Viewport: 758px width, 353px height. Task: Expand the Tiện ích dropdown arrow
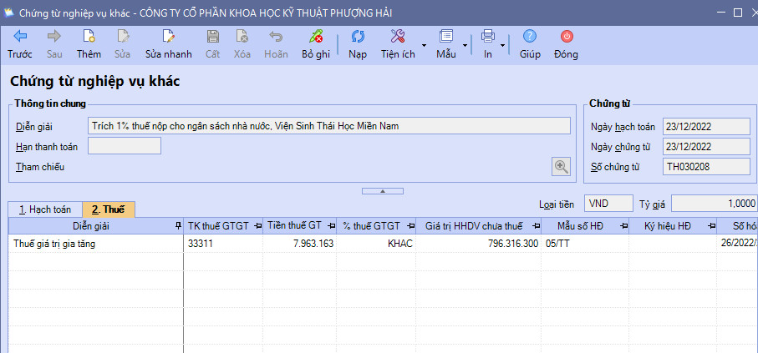tap(424, 45)
